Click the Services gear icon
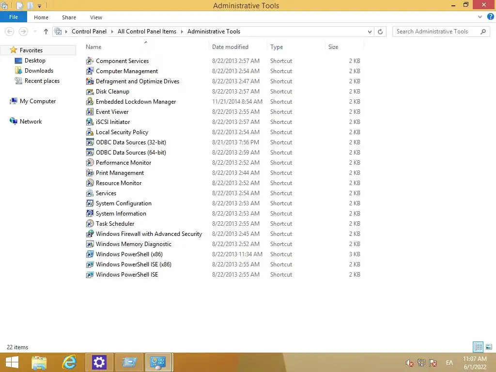The image size is (496, 372). (x=90, y=193)
